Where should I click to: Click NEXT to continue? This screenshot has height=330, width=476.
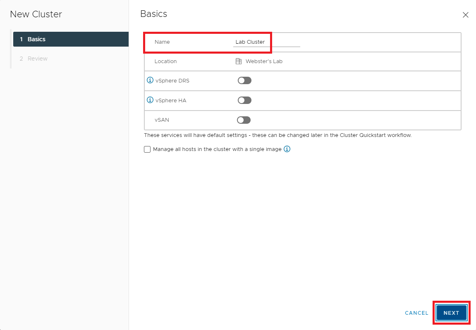click(451, 313)
